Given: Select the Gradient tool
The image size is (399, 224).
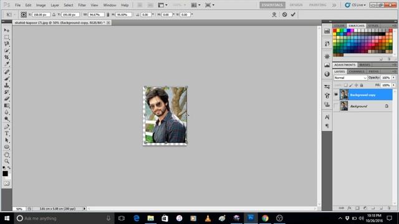Looking at the screenshot, I should coord(7,105).
